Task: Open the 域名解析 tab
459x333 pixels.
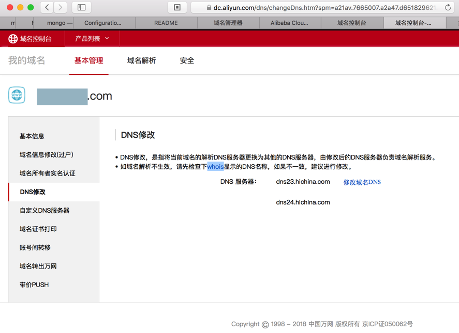Action: pos(141,60)
